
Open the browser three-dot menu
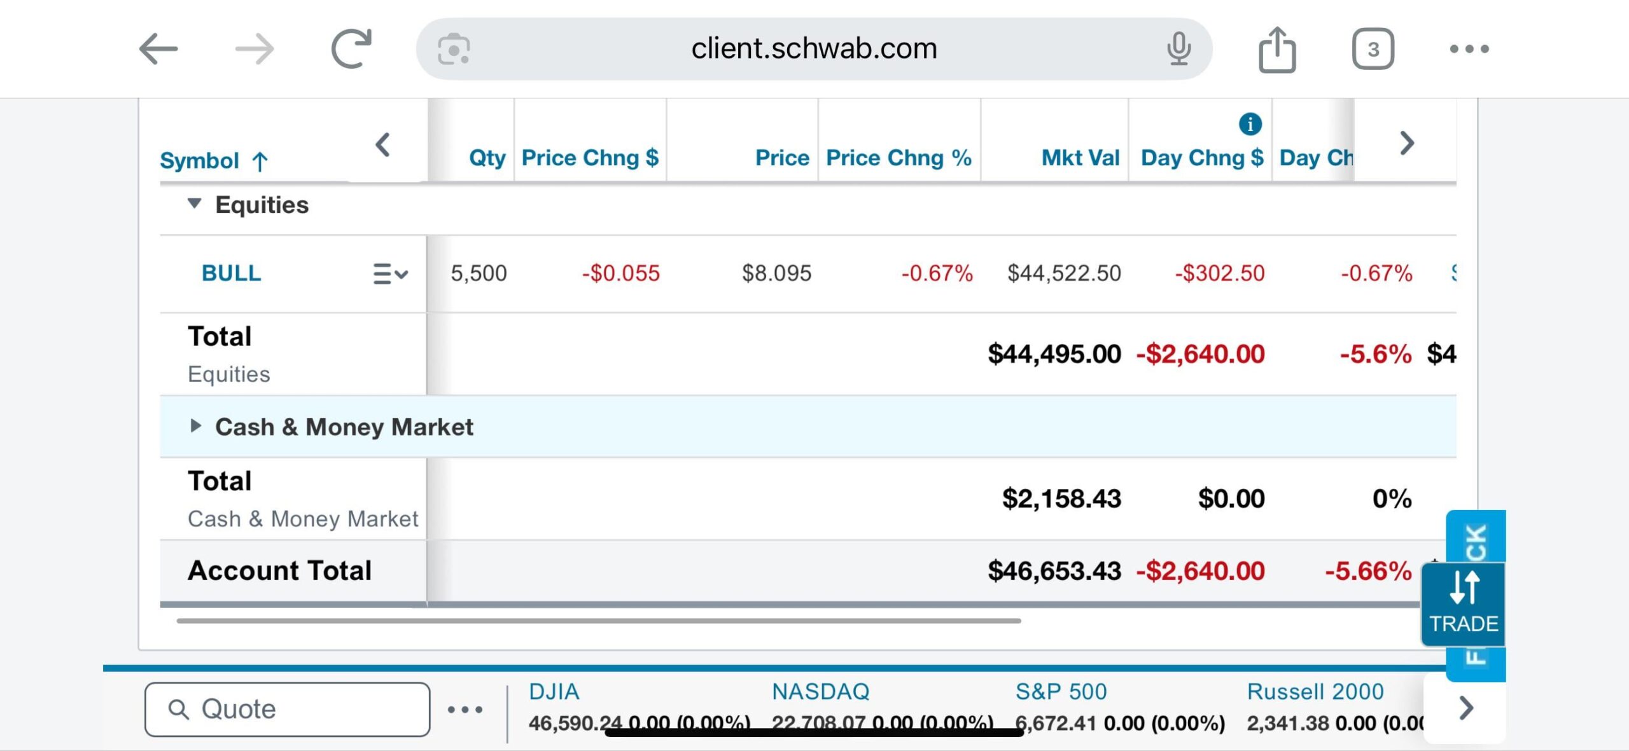click(1469, 49)
